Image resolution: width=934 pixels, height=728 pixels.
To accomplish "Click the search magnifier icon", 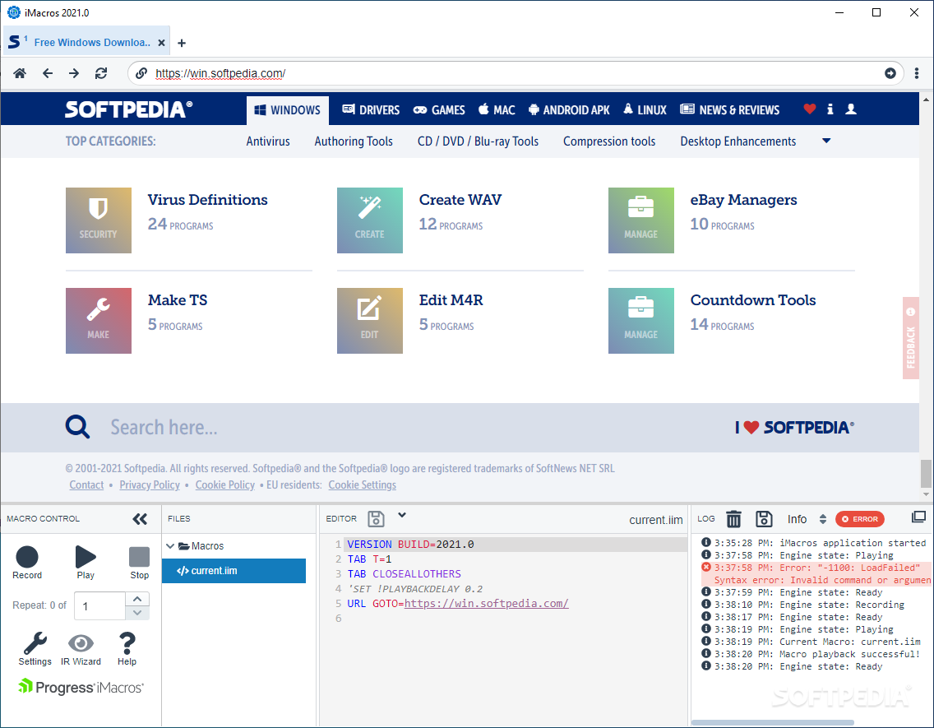I will (77, 427).
